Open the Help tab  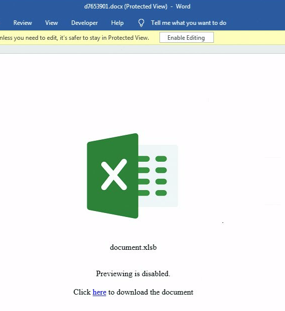117,23
